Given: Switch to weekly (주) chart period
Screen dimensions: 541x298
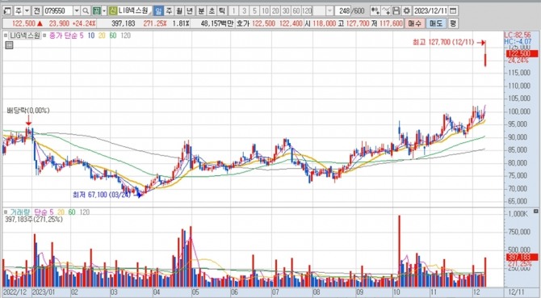Looking at the screenshot, I should [x=169, y=11].
